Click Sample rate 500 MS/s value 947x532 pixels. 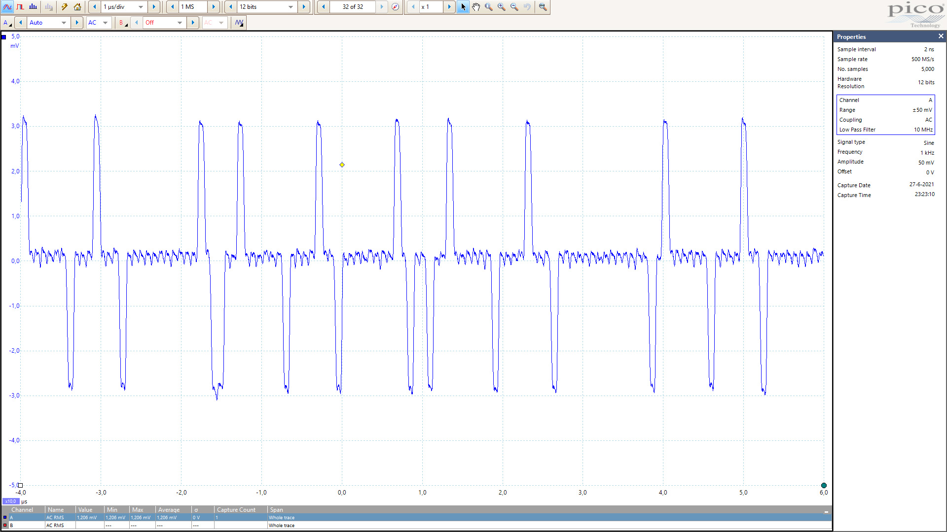click(x=922, y=59)
